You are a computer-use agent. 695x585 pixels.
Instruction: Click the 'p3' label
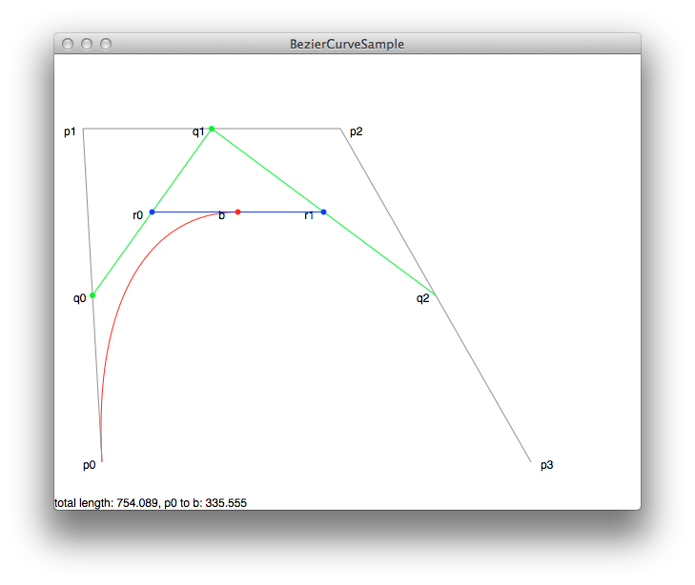click(546, 465)
